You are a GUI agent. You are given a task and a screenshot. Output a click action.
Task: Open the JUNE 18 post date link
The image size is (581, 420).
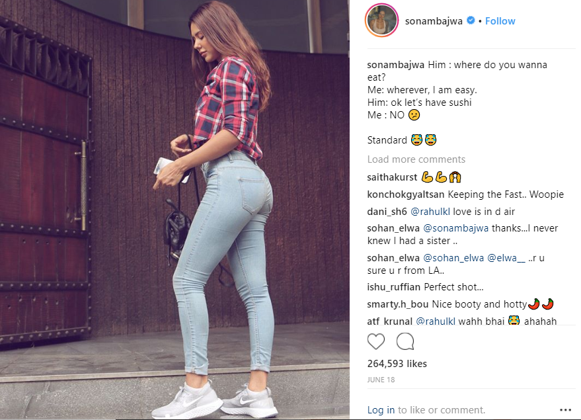tap(381, 380)
